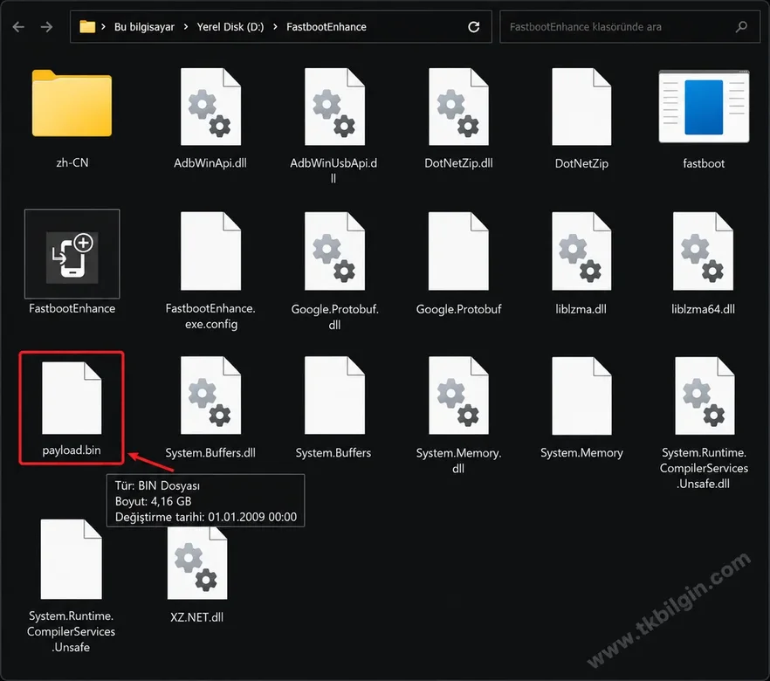Click the AdbWinApi.dll file name label
This screenshot has width=770, height=681.
210,163
